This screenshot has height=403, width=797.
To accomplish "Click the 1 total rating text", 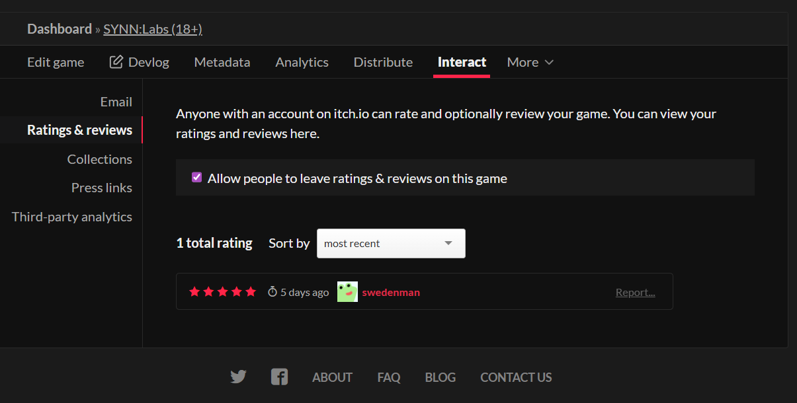I will pos(214,243).
